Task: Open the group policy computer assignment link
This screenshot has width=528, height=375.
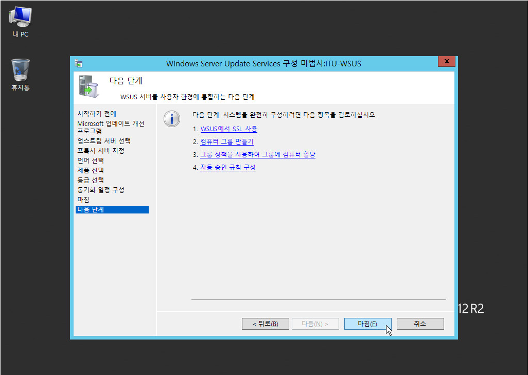Action: pos(257,155)
